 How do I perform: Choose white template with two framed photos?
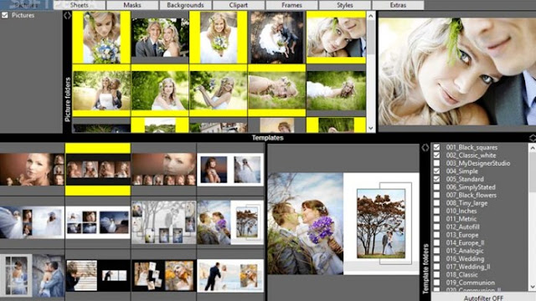pyautogui.click(x=230, y=169)
